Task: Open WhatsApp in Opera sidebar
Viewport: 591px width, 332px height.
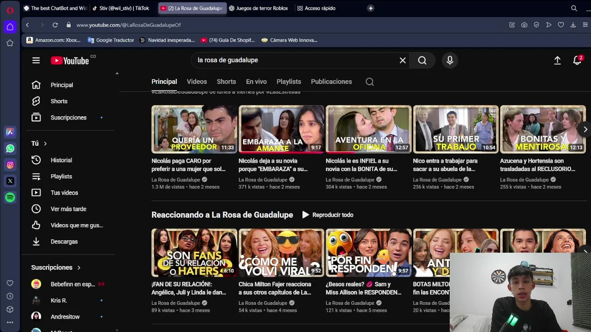Action: tap(10, 148)
